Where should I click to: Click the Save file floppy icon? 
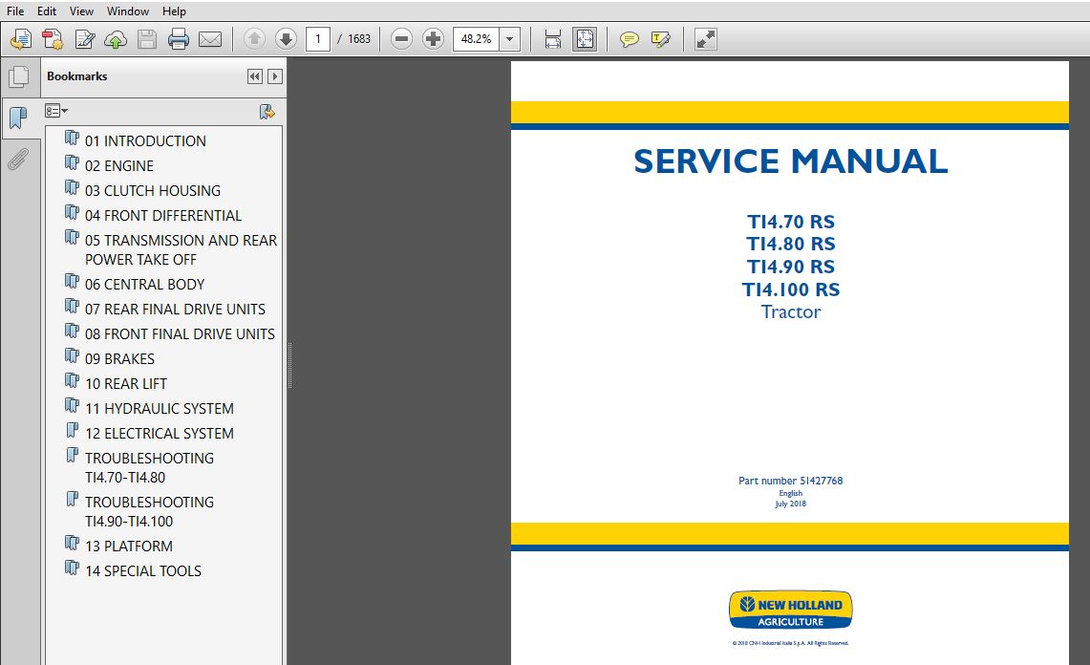coord(147,39)
